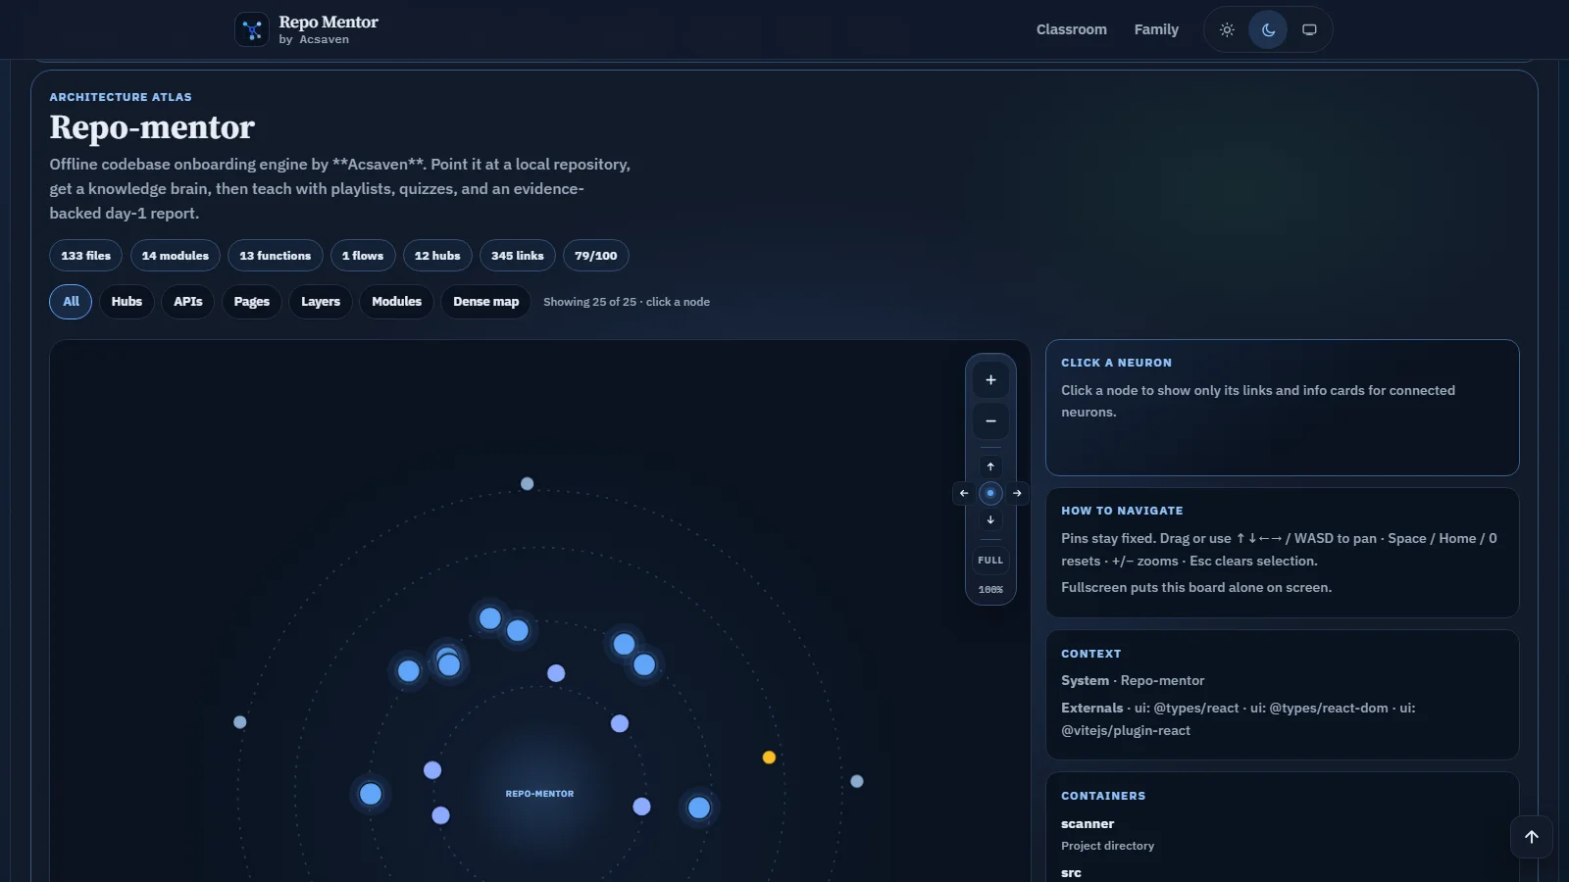
Task: Pan the map down with arrow
Action: tap(990, 520)
